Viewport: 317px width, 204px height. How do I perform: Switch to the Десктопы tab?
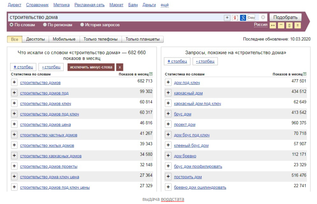[36, 39]
